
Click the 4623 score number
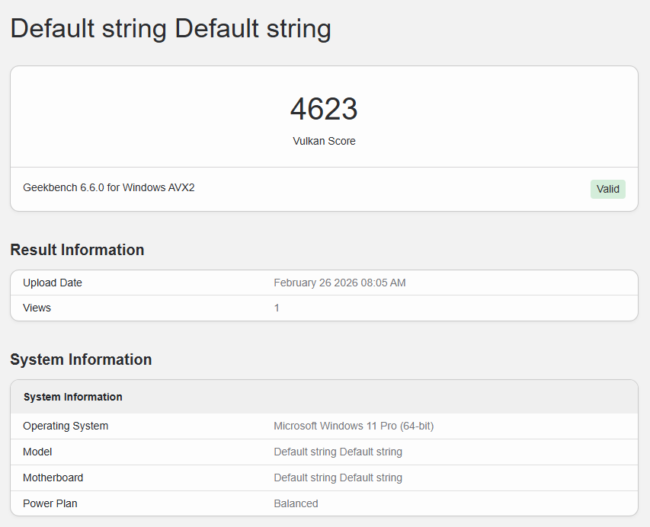324,110
